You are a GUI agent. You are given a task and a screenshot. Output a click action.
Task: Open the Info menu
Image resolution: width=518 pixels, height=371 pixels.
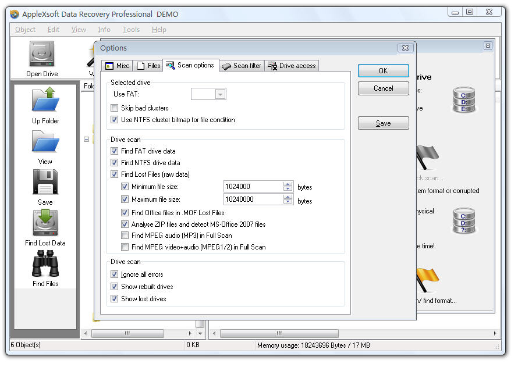click(x=104, y=30)
